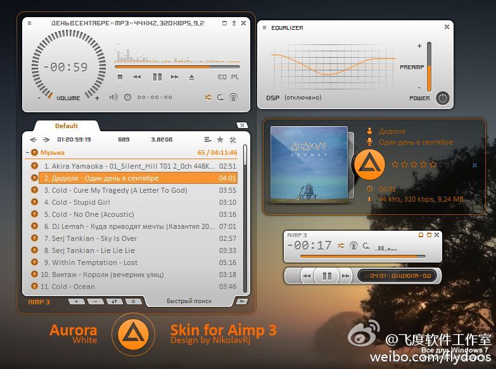Decrease volume with the minus button
496x369 pixels.
[39, 98]
